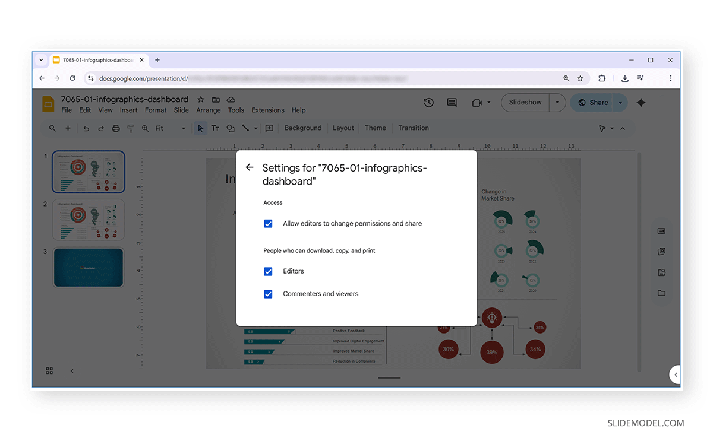Select the cursor selection tool
This screenshot has width=713, height=441.
tap(200, 128)
